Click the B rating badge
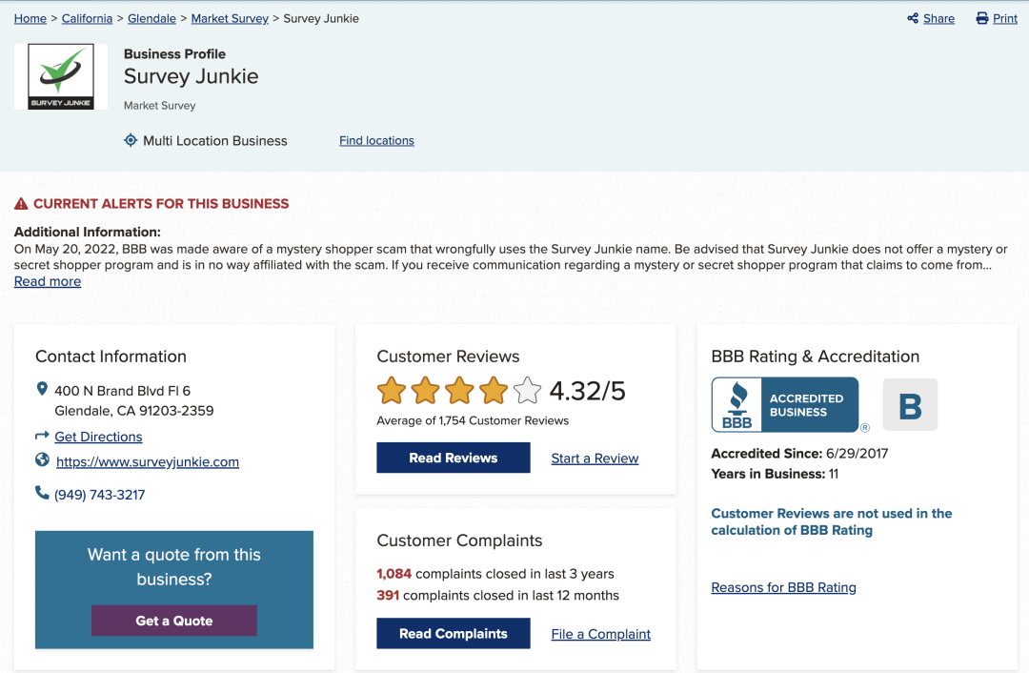The height and width of the screenshot is (673, 1029). click(910, 405)
